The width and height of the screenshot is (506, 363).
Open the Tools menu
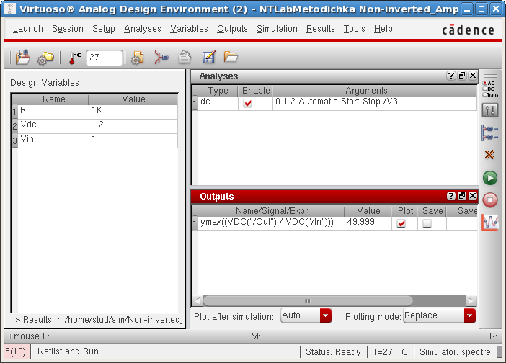pyautogui.click(x=354, y=29)
